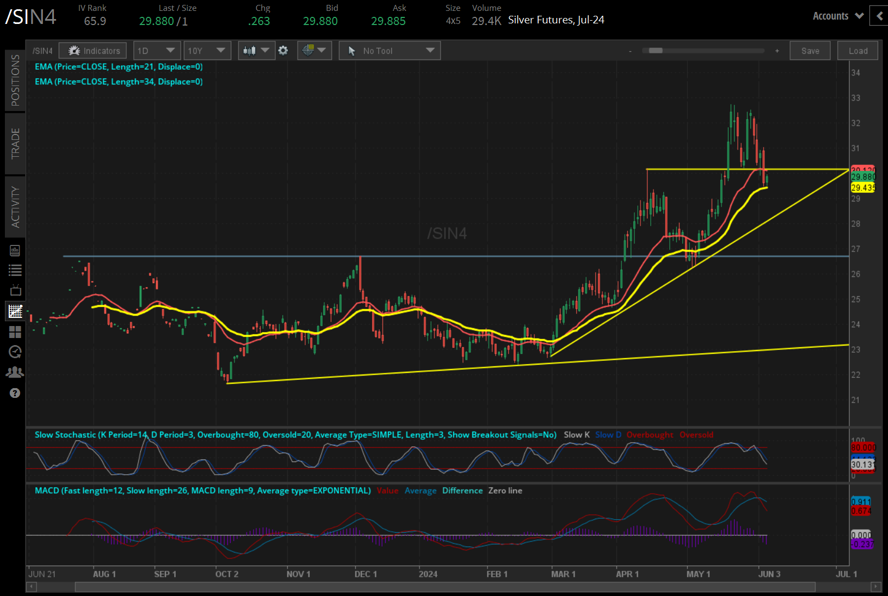Open the crosshair drawing set dropdown
This screenshot has height=596, width=888.
coord(314,51)
